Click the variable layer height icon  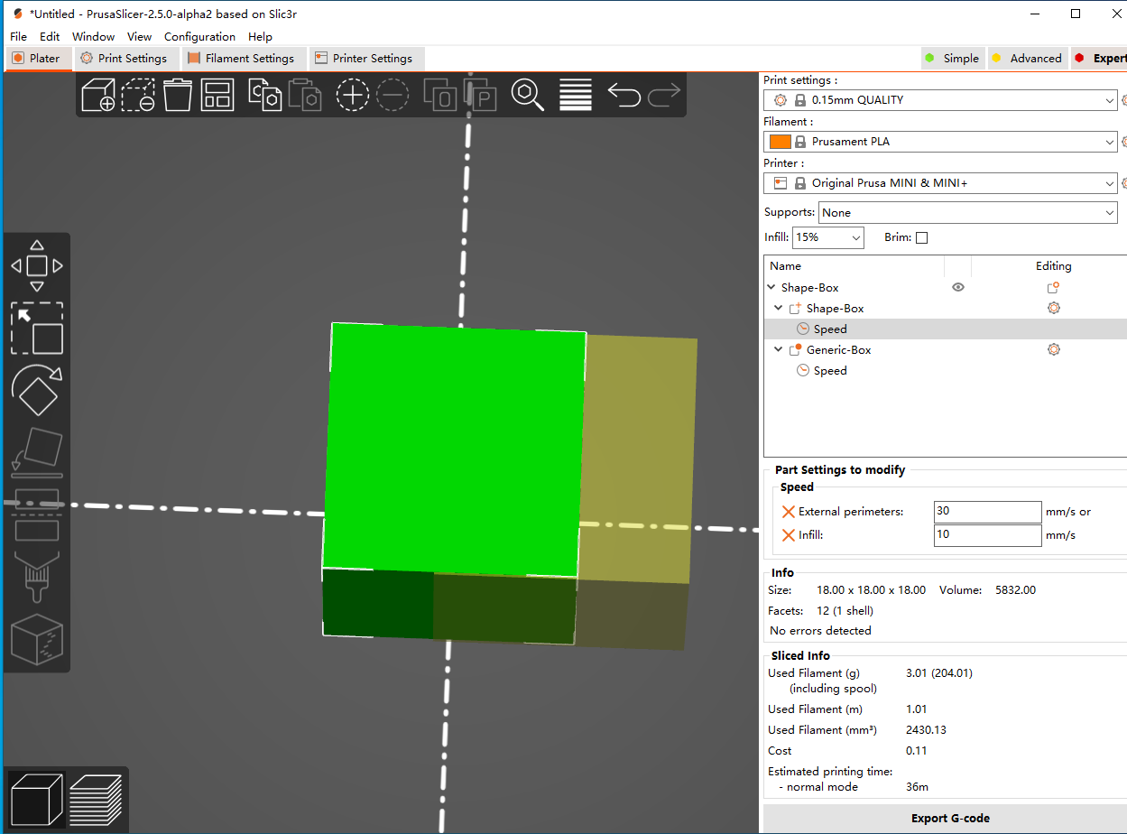(576, 94)
